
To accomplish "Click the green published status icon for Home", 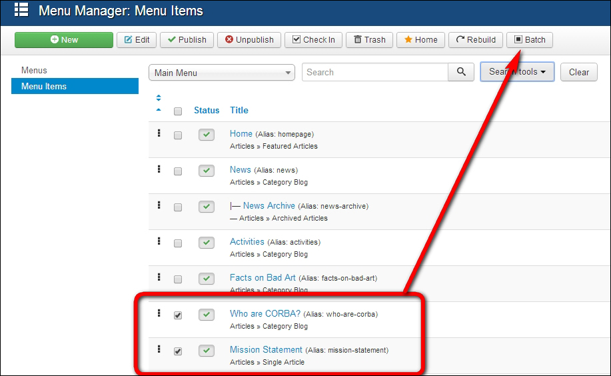I will (207, 135).
